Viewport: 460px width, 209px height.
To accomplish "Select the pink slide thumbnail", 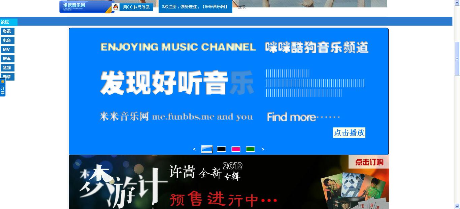I will point(236,149).
